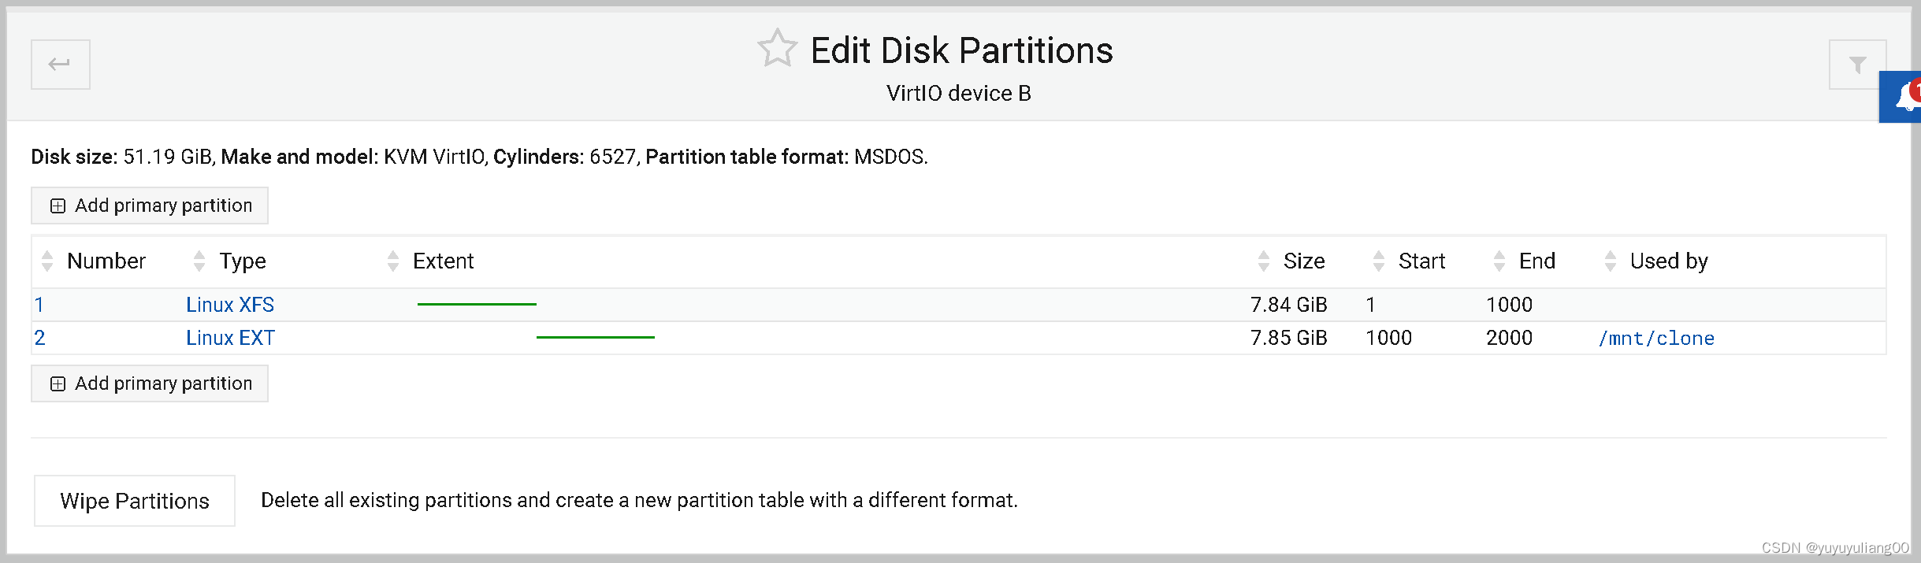Open partition number 2 link

click(x=40, y=338)
